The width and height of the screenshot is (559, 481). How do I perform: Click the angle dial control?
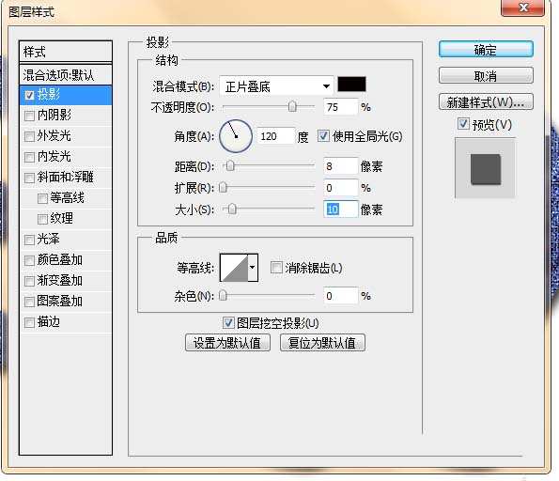(x=236, y=136)
